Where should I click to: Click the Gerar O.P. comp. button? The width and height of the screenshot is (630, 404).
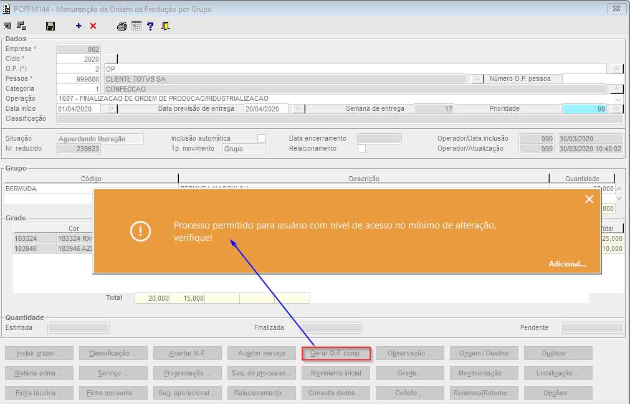click(336, 353)
